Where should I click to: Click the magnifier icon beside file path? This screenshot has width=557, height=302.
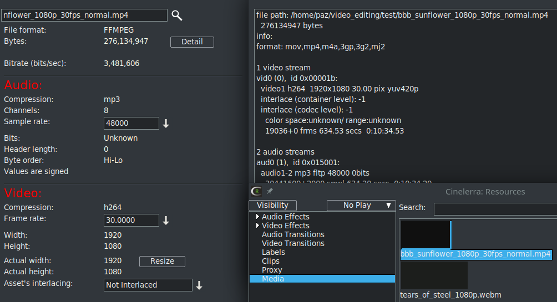point(177,16)
